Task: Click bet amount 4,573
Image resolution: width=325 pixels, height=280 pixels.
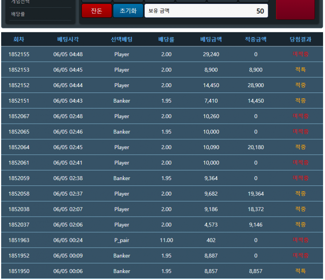Action: 211,225
